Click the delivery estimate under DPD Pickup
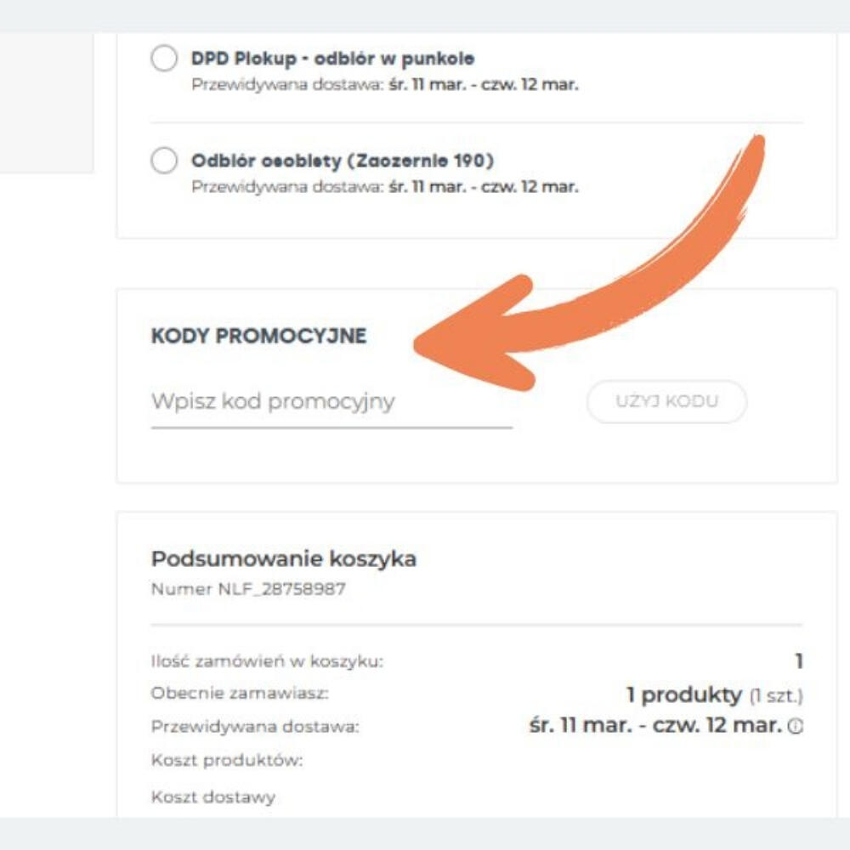 click(384, 85)
